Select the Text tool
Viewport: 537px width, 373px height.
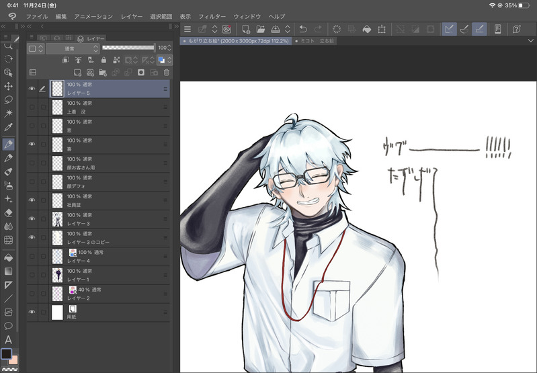(x=8, y=339)
